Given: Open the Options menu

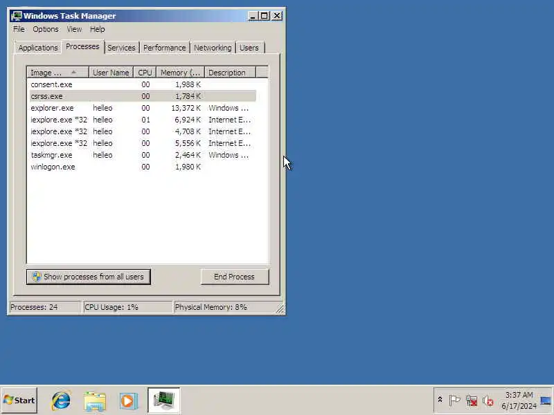Looking at the screenshot, I should (46, 29).
